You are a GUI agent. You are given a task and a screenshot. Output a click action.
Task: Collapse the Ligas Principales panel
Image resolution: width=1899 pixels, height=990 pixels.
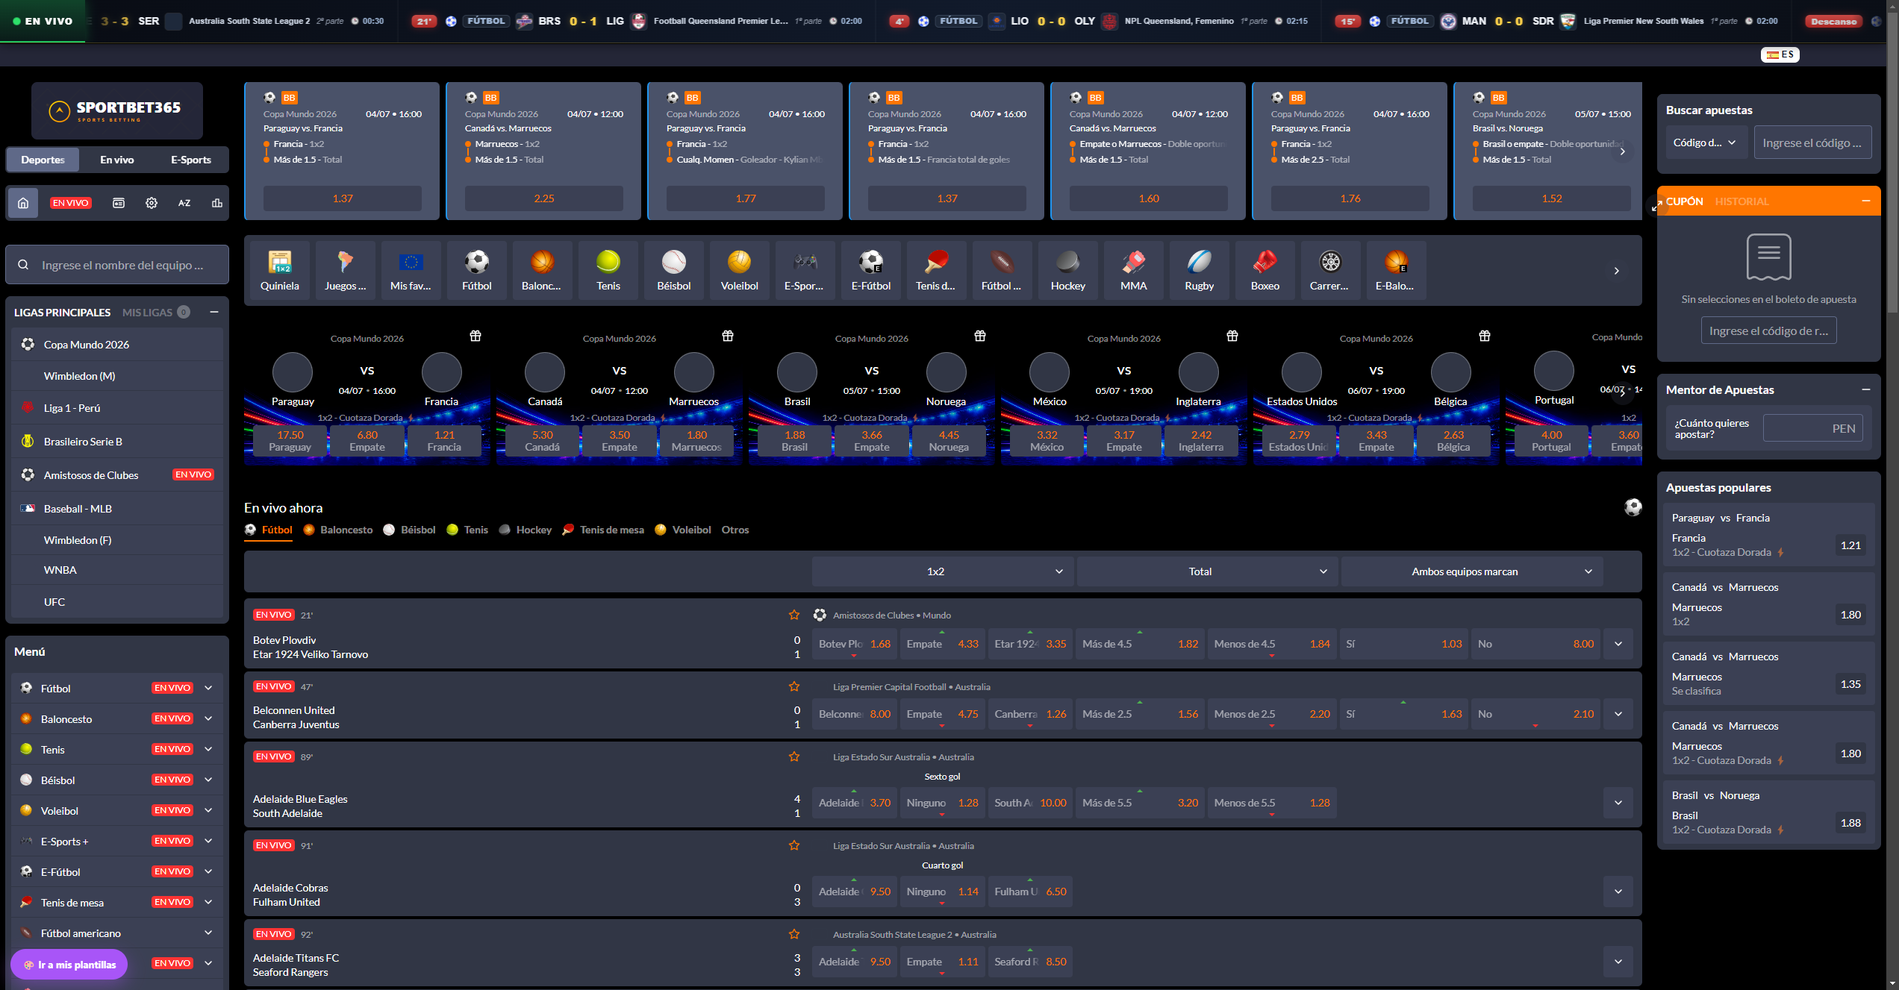pyautogui.click(x=214, y=312)
